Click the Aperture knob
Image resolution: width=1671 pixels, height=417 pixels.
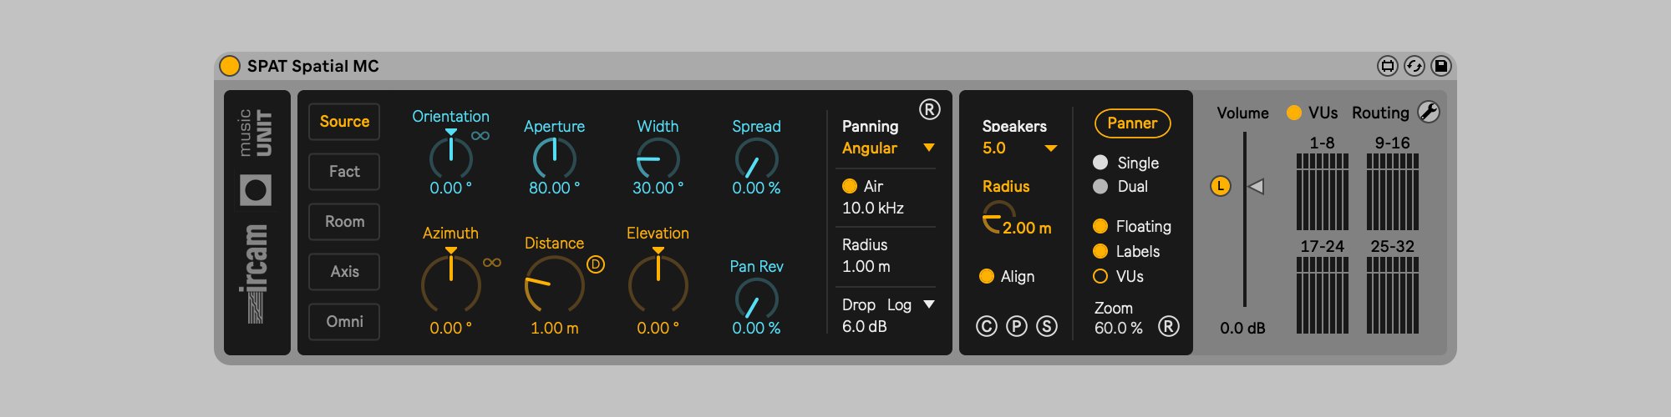pos(555,158)
